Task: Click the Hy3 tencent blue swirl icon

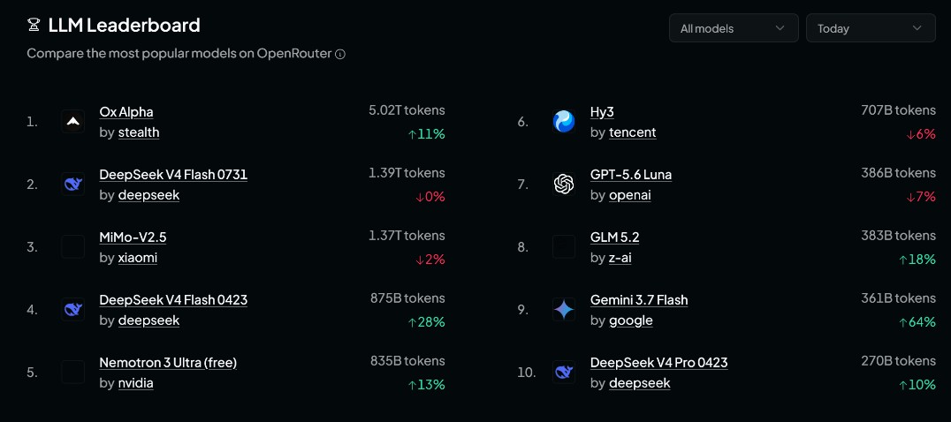Action: pos(564,122)
